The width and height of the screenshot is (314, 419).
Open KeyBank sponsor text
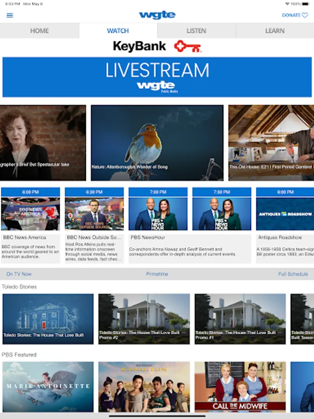[140, 46]
